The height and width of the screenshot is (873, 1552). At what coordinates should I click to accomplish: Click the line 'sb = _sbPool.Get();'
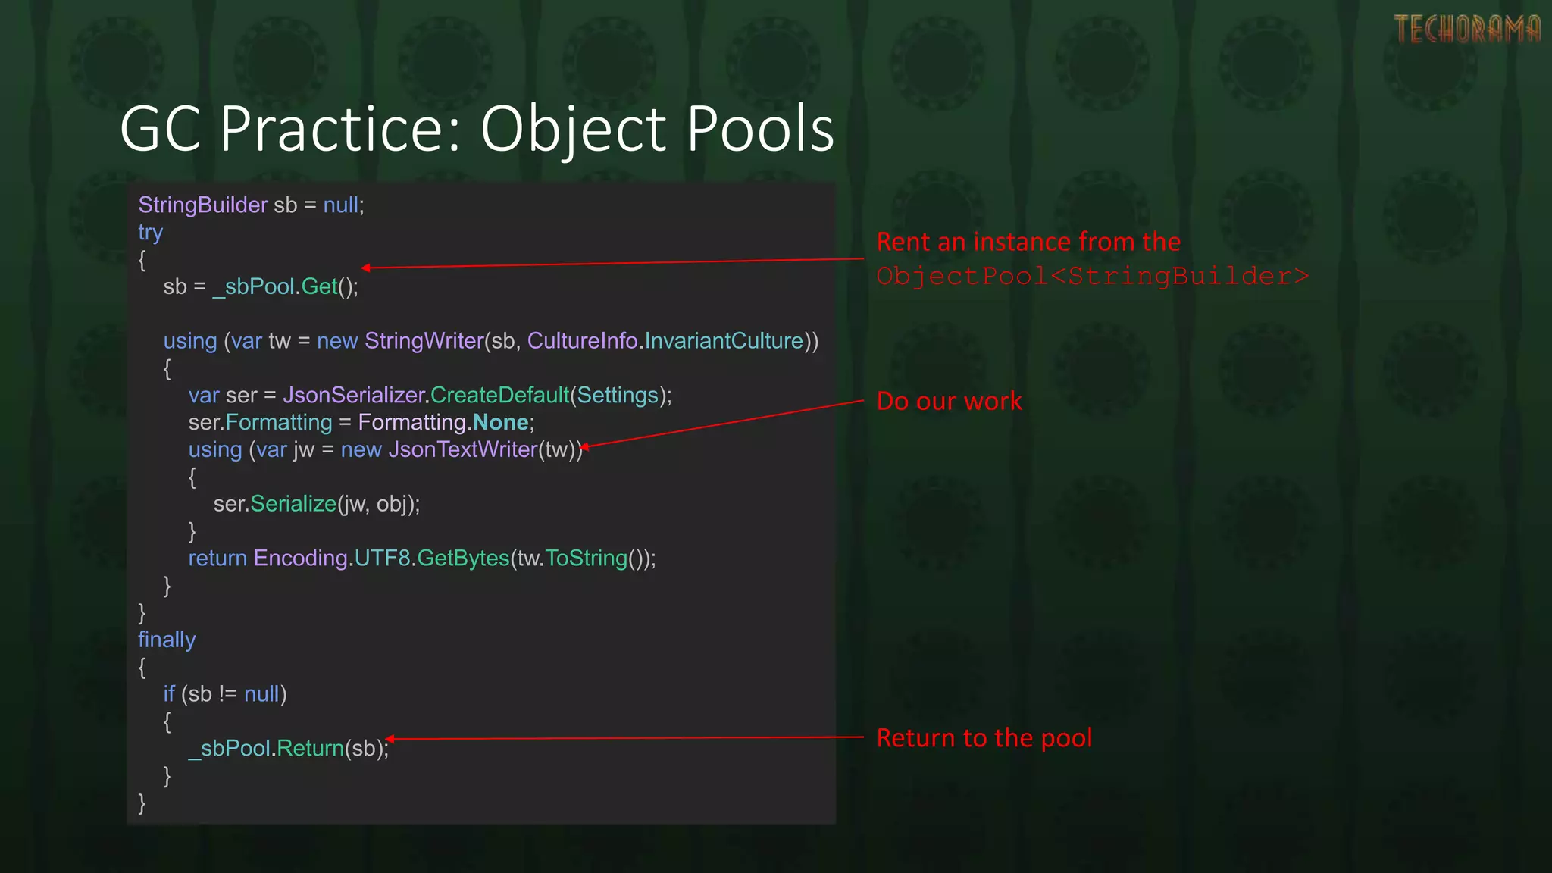[x=261, y=286]
